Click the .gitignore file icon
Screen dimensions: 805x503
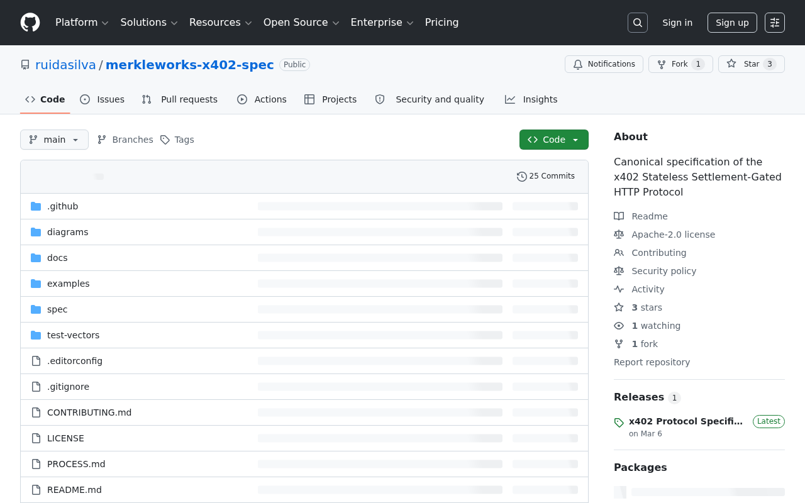click(x=36, y=387)
